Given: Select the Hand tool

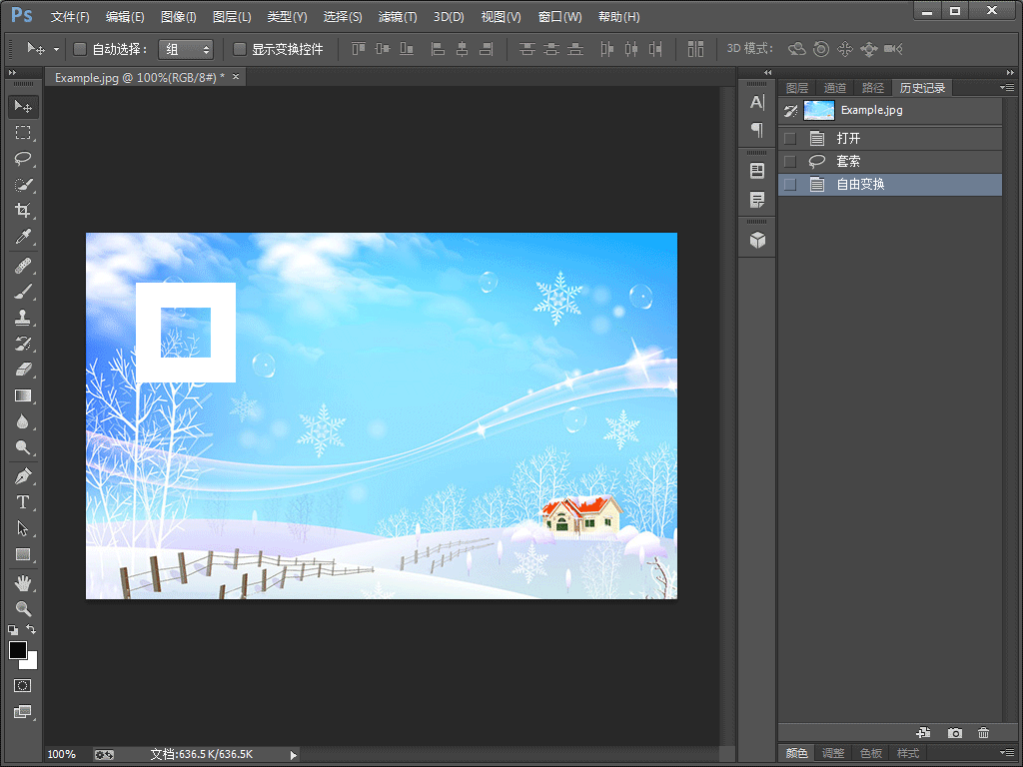Looking at the screenshot, I should click(x=23, y=582).
